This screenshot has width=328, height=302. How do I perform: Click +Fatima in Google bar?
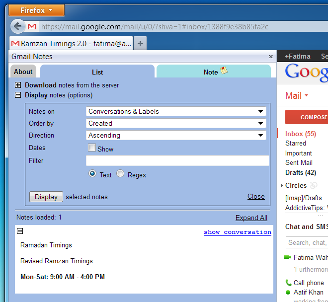tap(298, 56)
